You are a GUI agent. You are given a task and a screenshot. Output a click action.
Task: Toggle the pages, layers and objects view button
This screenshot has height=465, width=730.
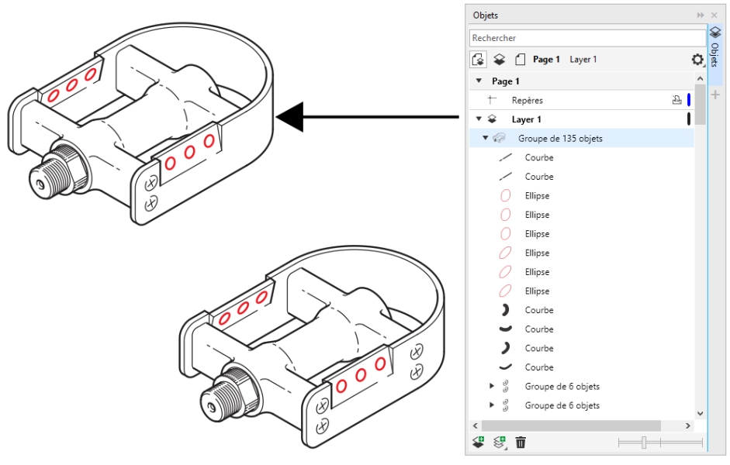(479, 60)
